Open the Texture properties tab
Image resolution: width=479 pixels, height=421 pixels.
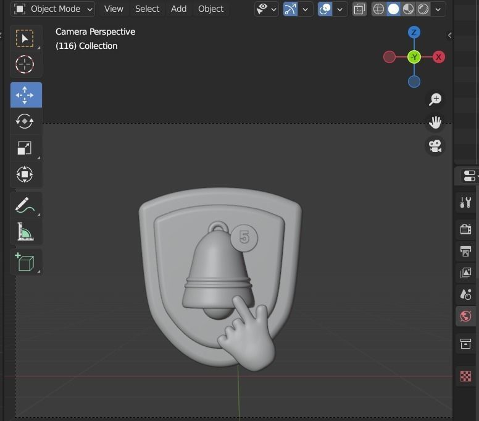pos(465,376)
